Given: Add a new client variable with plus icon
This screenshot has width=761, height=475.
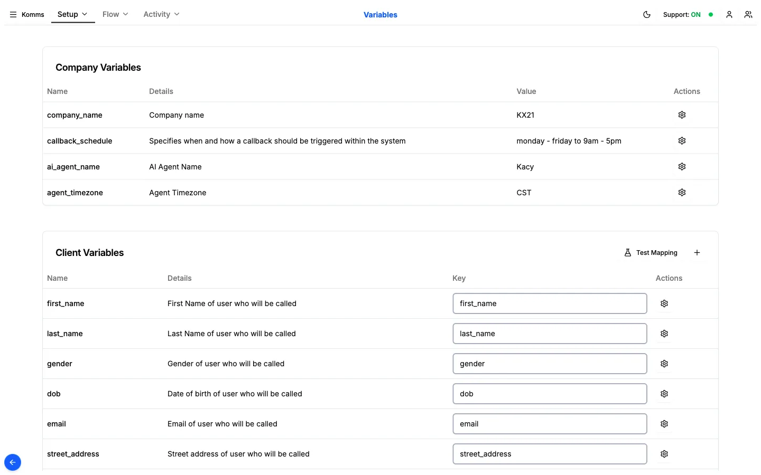Looking at the screenshot, I should pyautogui.click(x=697, y=253).
